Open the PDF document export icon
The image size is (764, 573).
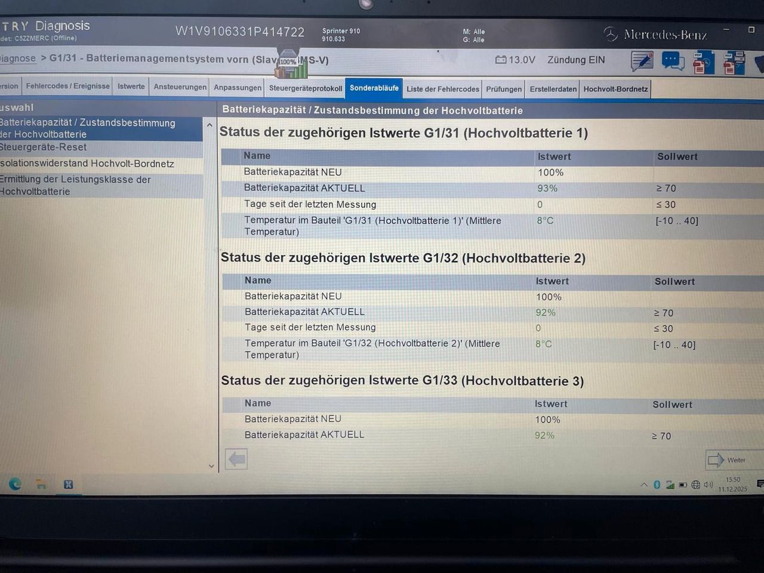click(x=704, y=63)
